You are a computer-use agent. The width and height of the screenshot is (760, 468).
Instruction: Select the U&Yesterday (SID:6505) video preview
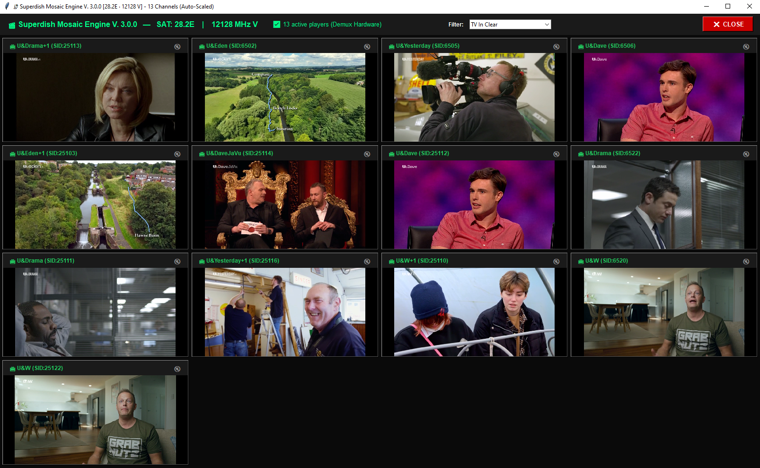tap(474, 97)
